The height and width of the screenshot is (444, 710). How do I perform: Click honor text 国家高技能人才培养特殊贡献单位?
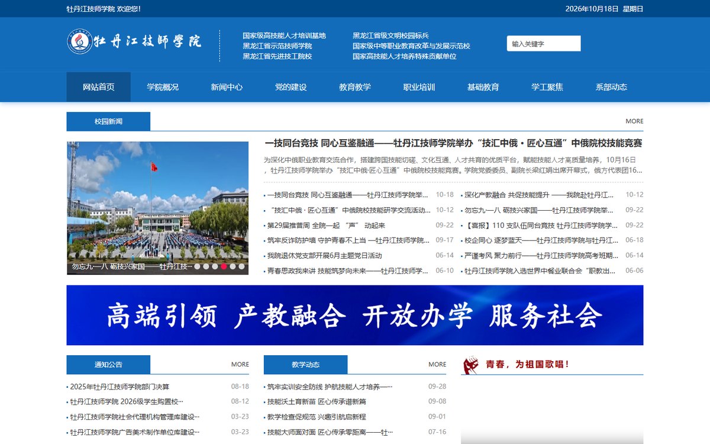coord(404,57)
